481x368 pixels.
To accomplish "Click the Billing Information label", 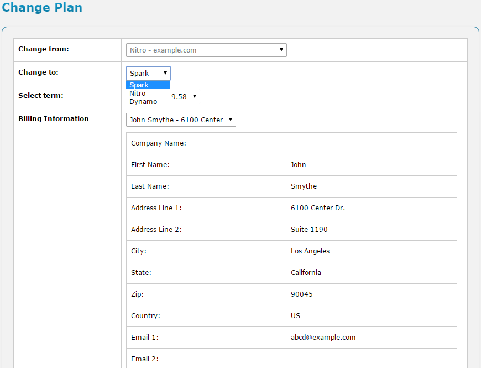I will [53, 119].
